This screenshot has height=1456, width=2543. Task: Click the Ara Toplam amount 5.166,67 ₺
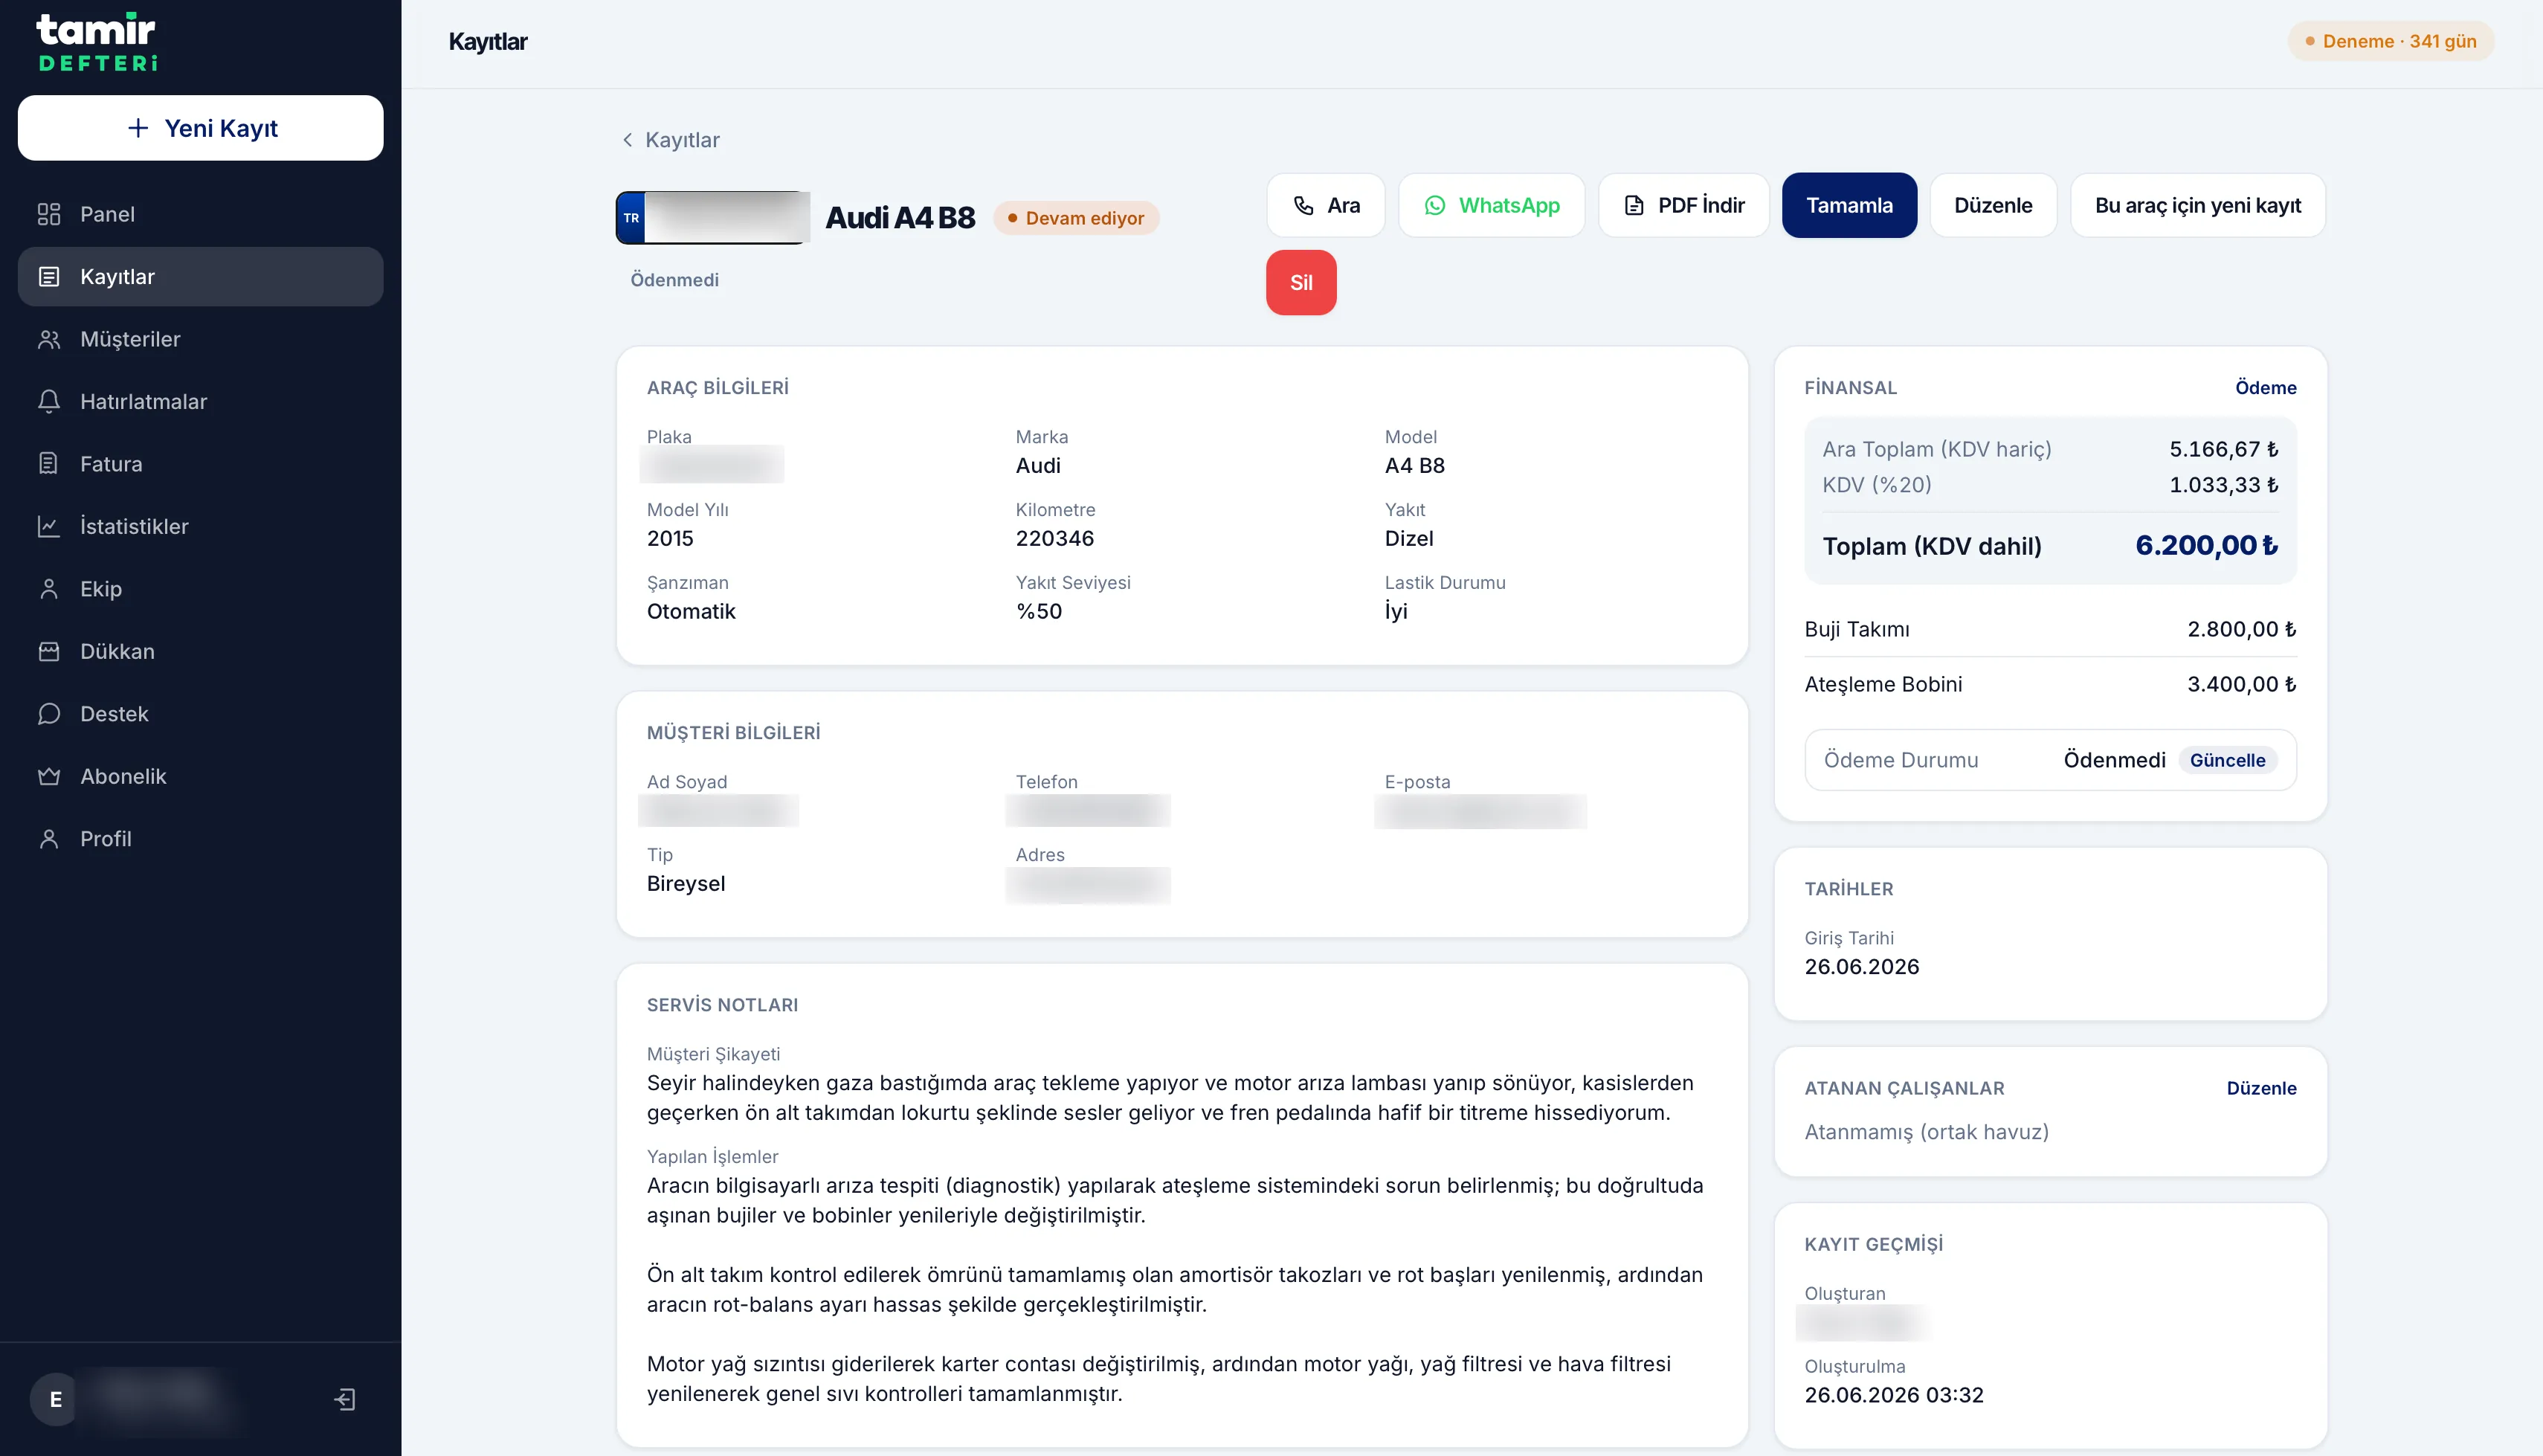(2223, 449)
